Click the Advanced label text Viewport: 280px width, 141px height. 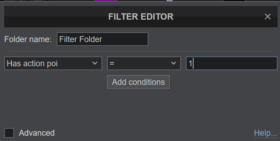click(37, 133)
